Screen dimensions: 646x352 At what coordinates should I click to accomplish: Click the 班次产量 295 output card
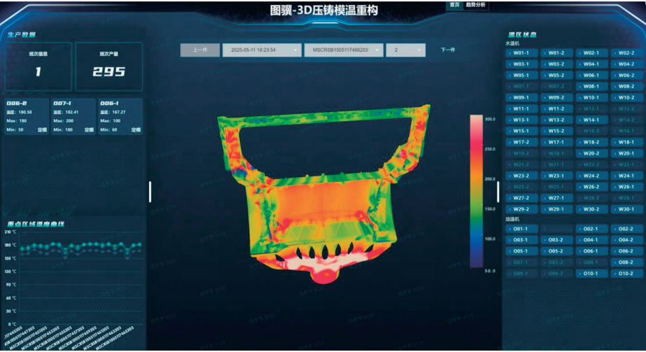tap(108, 66)
